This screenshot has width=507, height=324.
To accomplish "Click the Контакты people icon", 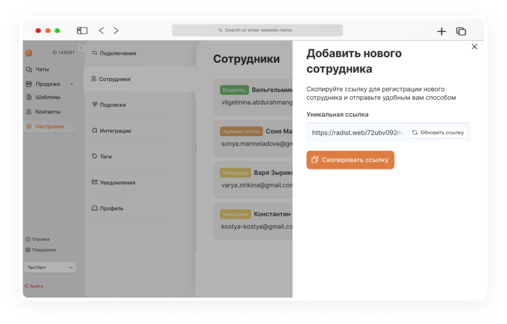I will (29, 112).
